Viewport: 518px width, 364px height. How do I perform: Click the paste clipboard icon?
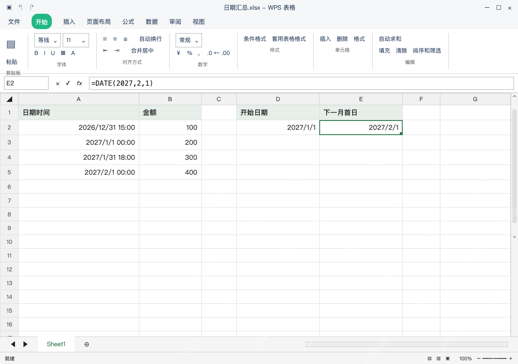pyautogui.click(x=11, y=44)
